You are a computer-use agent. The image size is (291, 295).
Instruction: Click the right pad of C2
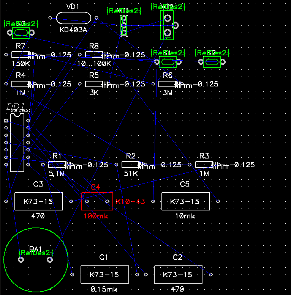[x=211, y=275]
